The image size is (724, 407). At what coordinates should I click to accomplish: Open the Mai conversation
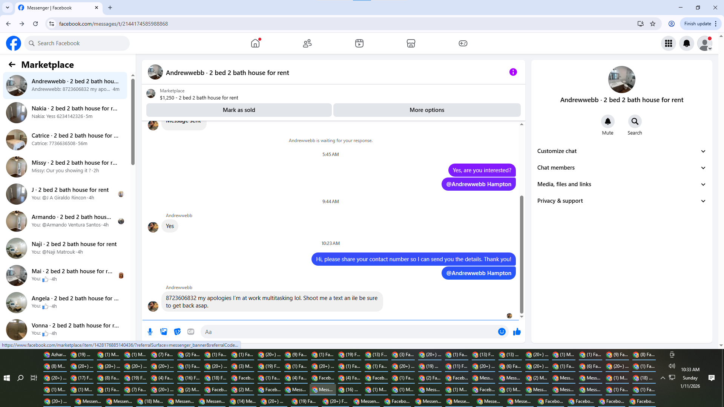[x=65, y=275]
